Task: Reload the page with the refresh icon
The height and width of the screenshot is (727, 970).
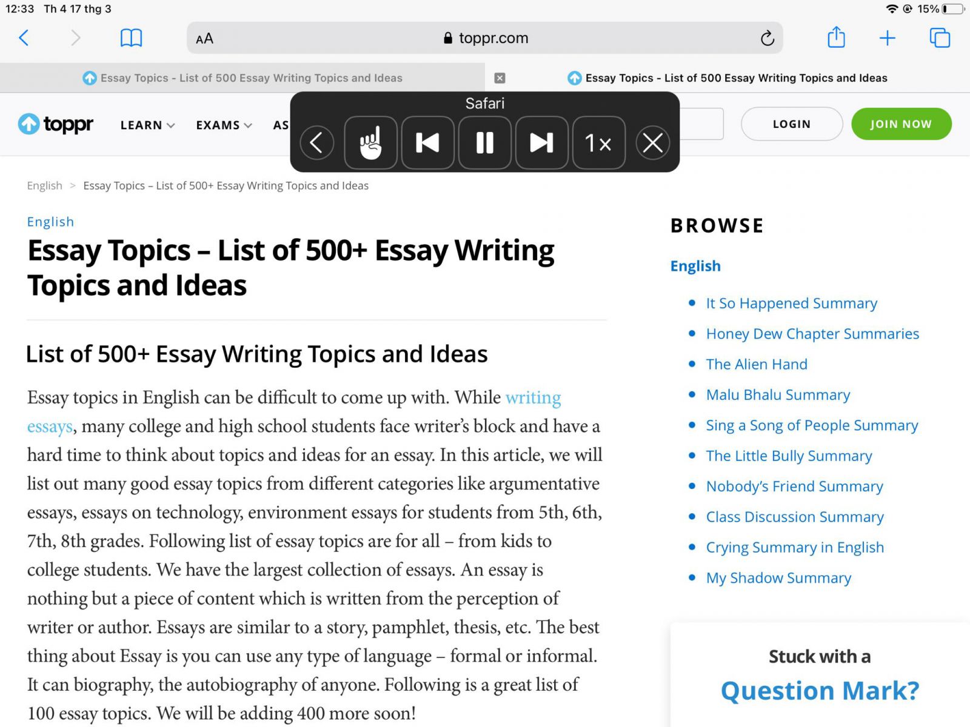Action: coord(767,38)
